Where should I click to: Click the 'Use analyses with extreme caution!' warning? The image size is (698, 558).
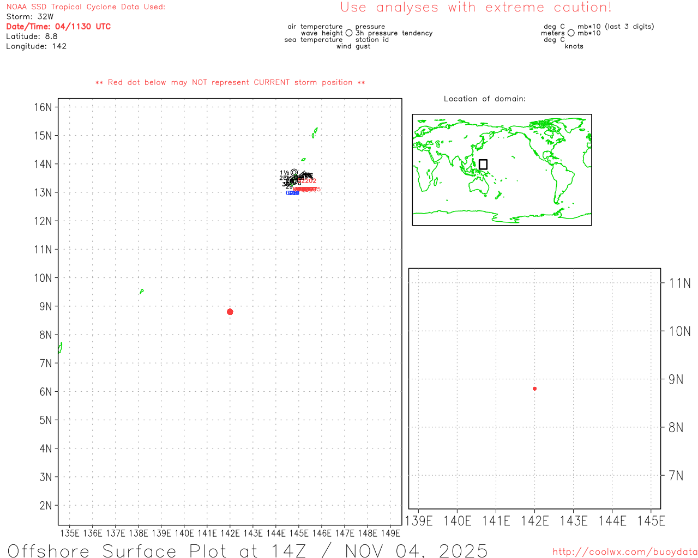(476, 8)
